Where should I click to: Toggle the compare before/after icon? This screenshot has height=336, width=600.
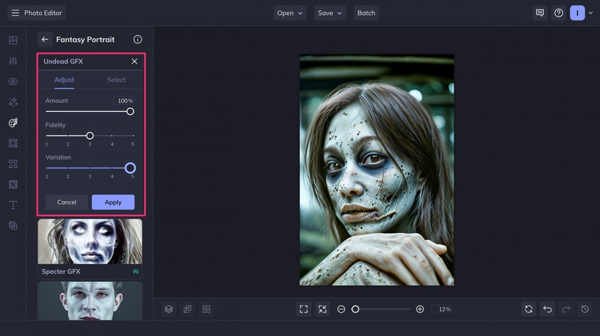tap(187, 309)
